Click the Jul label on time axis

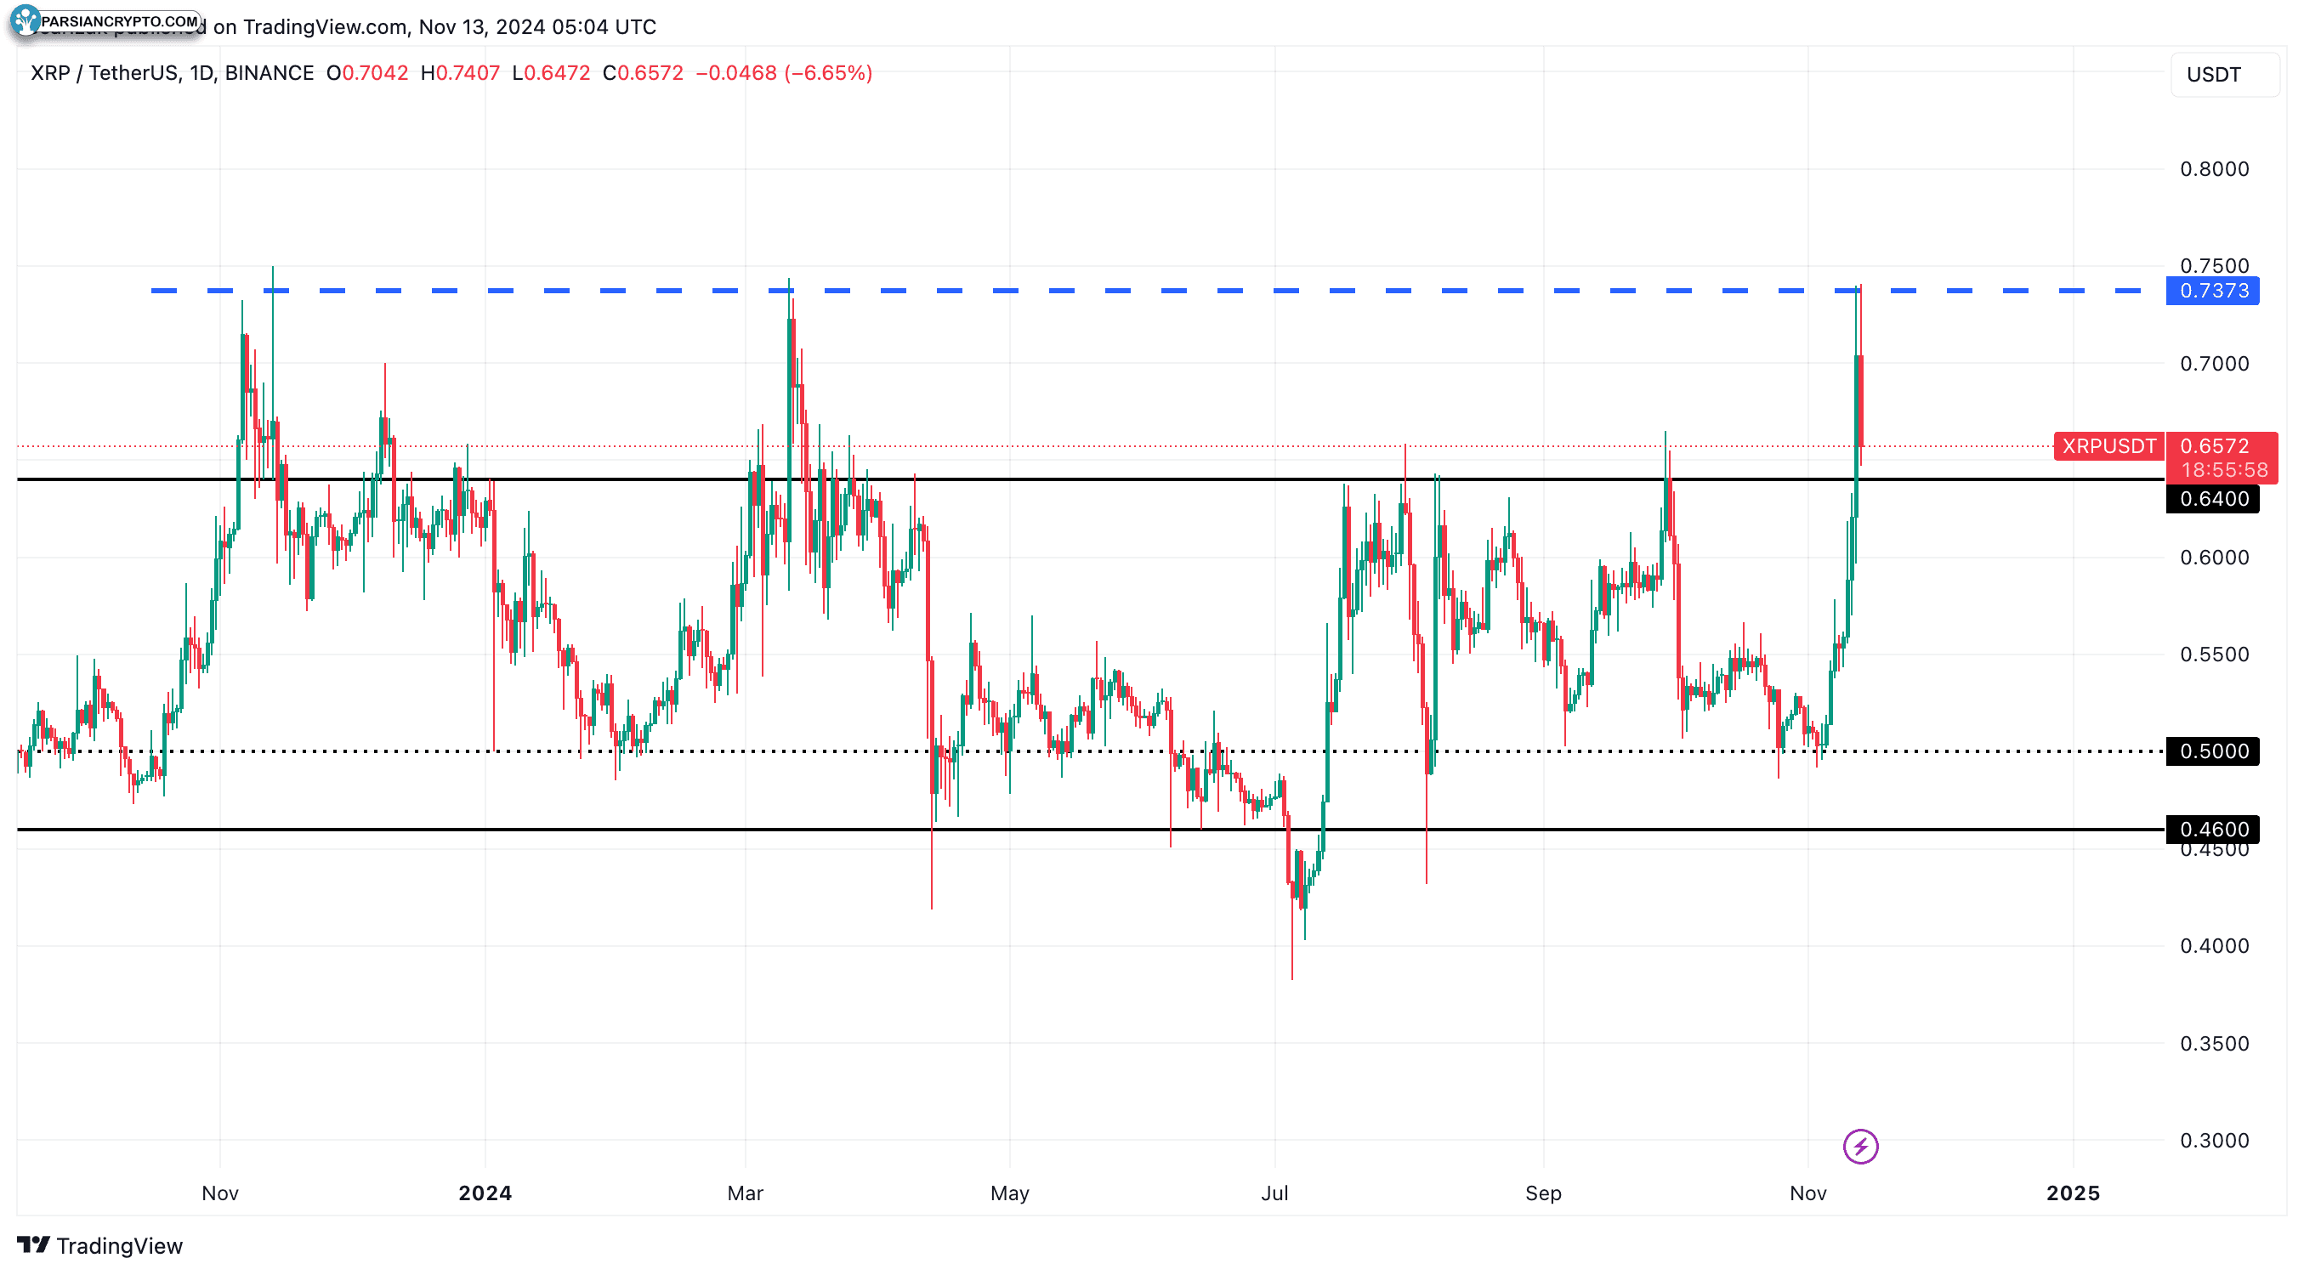[x=1274, y=1193]
